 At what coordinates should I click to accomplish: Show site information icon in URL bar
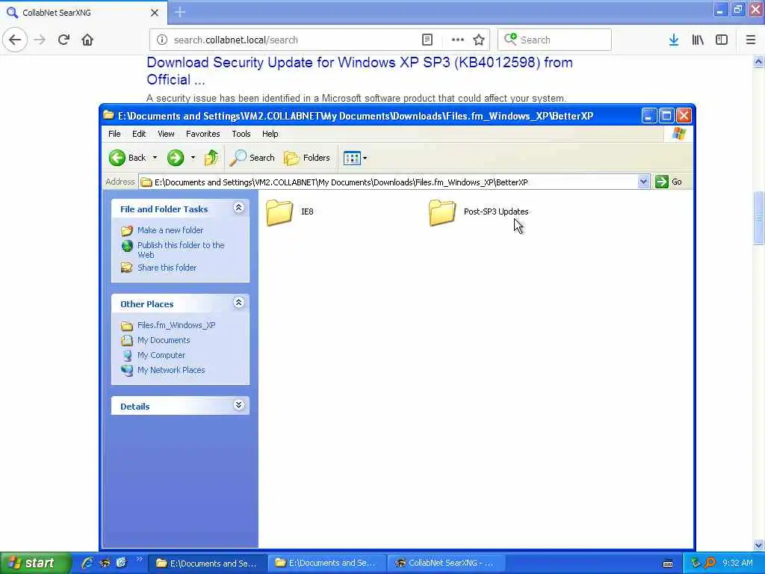(x=162, y=40)
